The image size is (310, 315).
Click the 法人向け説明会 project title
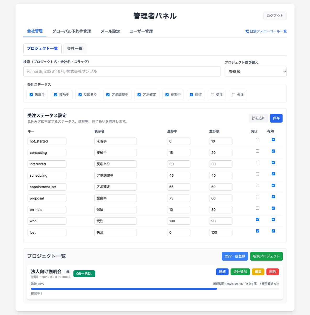tap(46, 271)
